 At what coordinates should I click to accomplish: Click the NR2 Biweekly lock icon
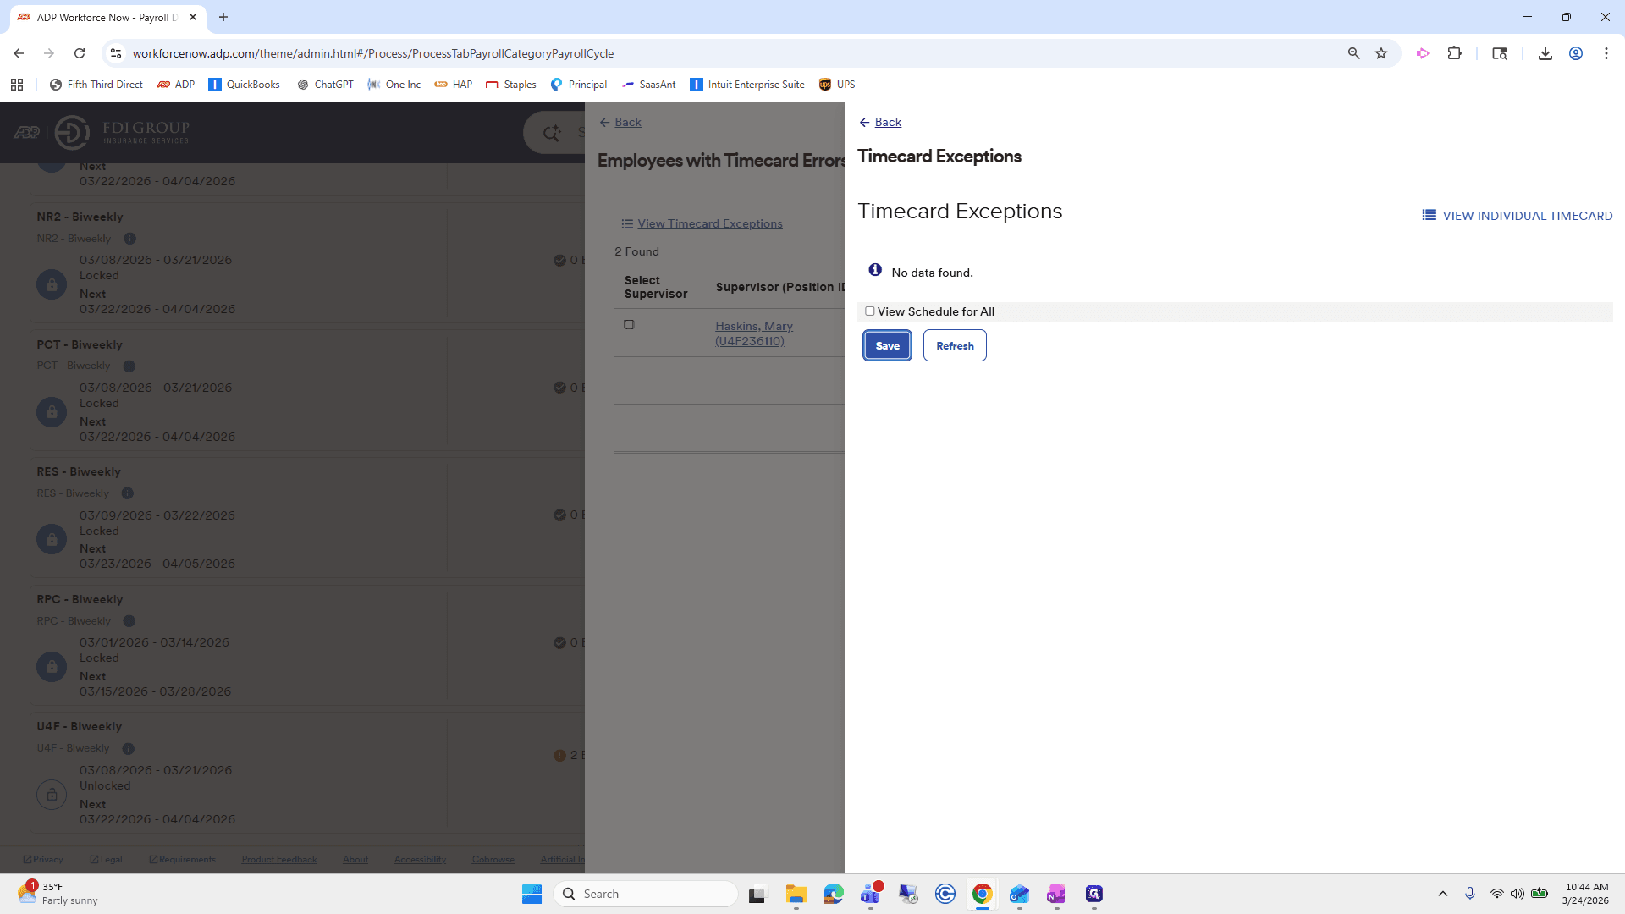click(52, 284)
